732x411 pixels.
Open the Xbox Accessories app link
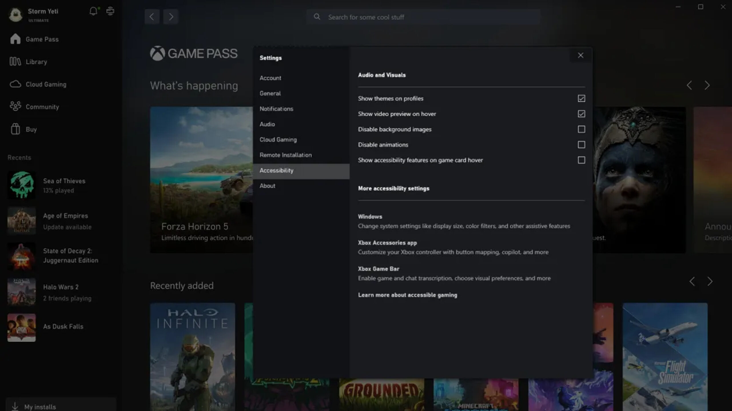coord(387,242)
